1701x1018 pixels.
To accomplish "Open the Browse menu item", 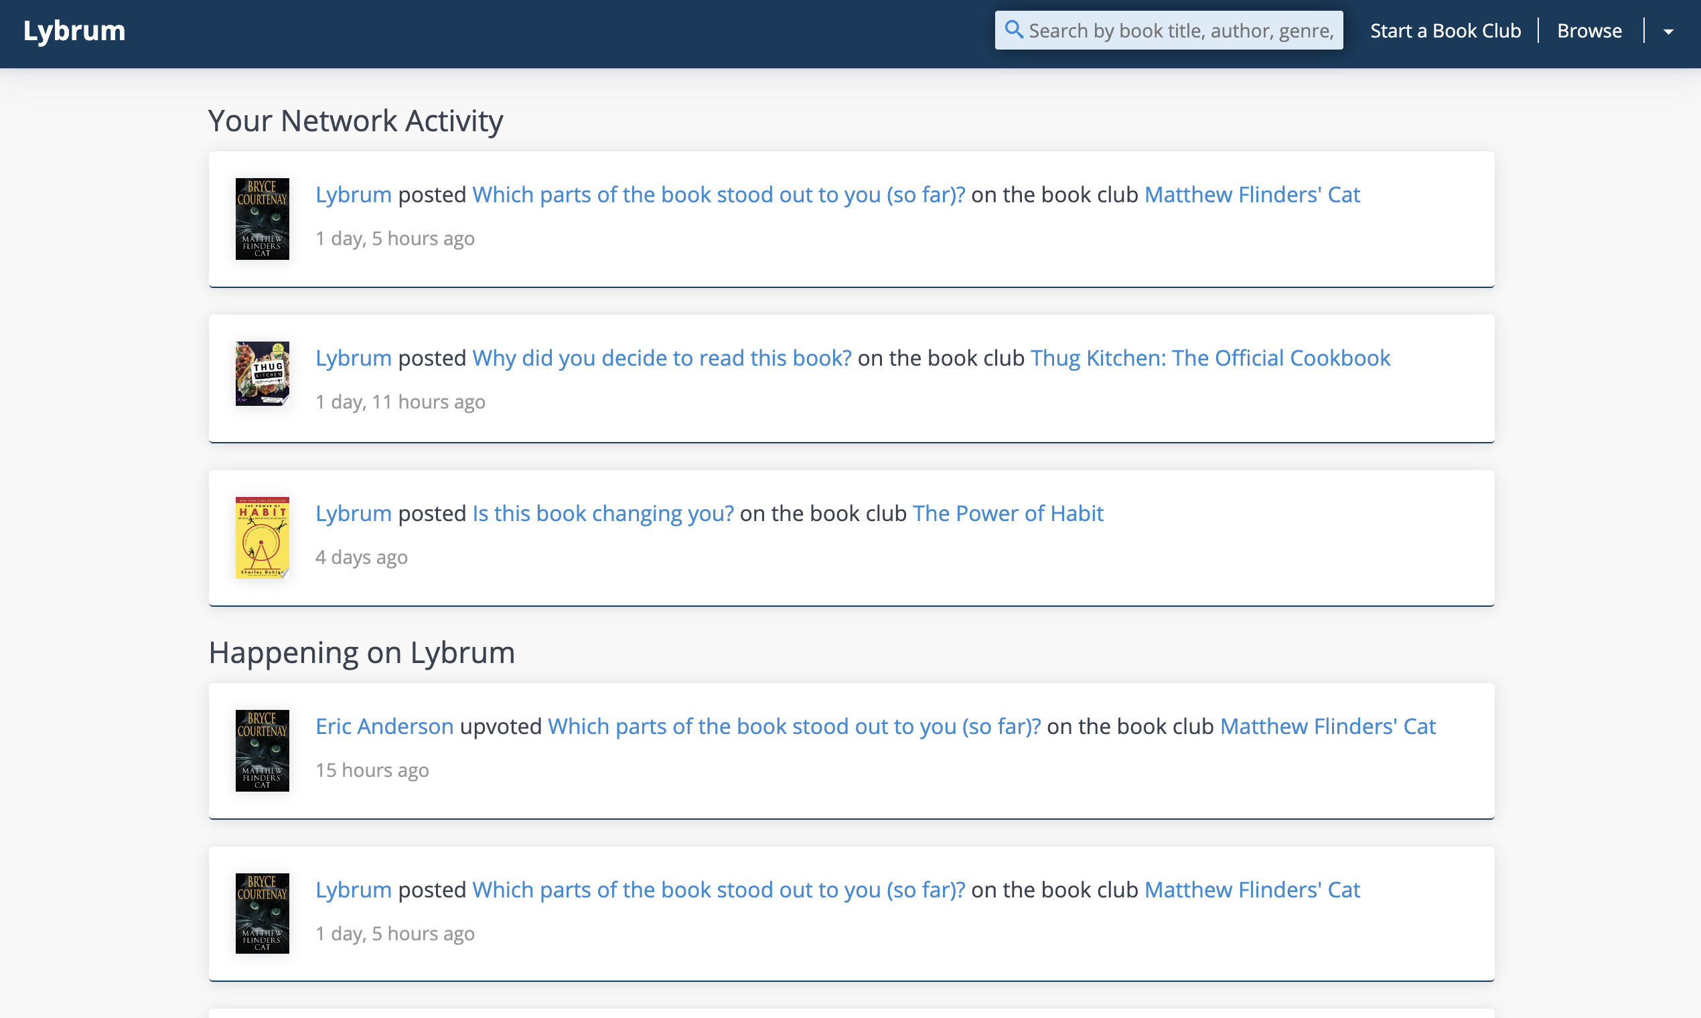I will tap(1588, 31).
